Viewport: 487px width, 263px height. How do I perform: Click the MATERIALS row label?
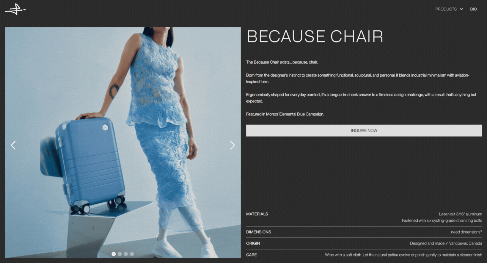click(257, 214)
